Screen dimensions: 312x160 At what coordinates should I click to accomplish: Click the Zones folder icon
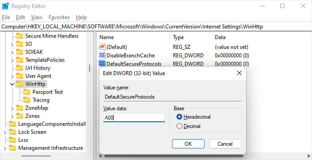[20, 116]
